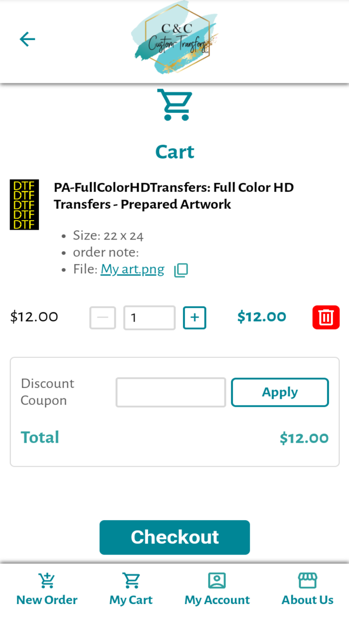This screenshot has height=621, width=349.
Task: Increase item quantity with the plus button
Action: point(194,317)
